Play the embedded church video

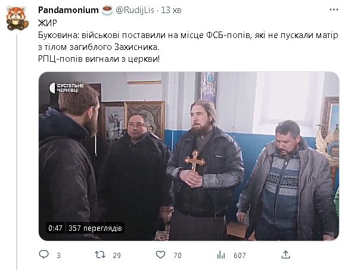coord(189,156)
